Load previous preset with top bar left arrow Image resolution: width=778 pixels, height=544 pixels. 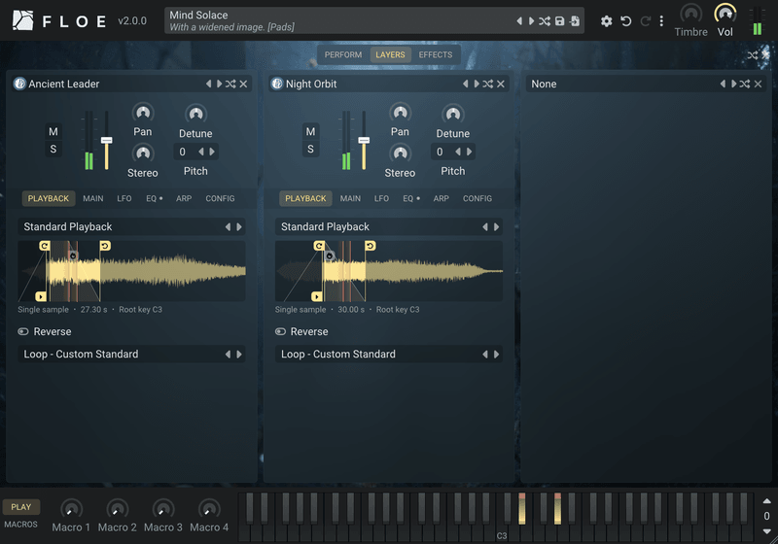(519, 20)
